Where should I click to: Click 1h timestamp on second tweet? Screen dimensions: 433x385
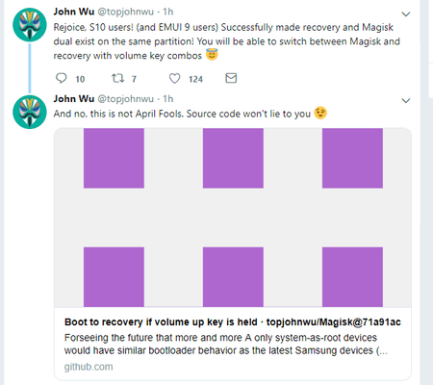click(x=167, y=99)
